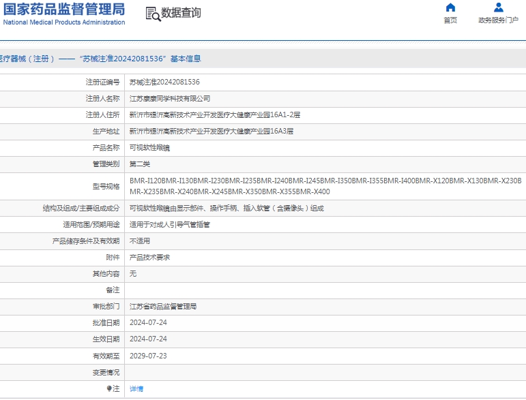Image resolution: width=526 pixels, height=400 pixels.
Task: Click model spec text starting BMR-I120
Action: click(325, 186)
